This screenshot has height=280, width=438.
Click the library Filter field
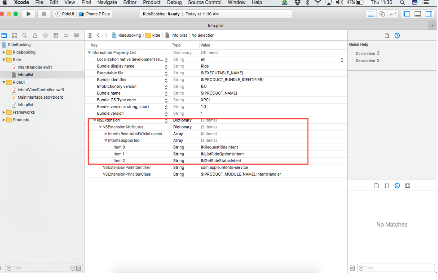click(x=396, y=268)
